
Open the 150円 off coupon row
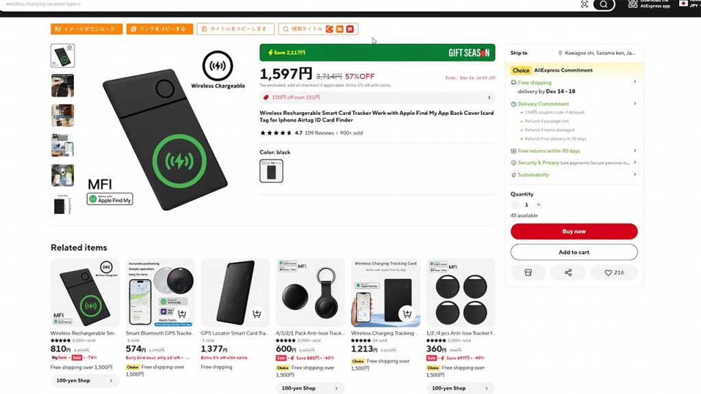[377, 98]
